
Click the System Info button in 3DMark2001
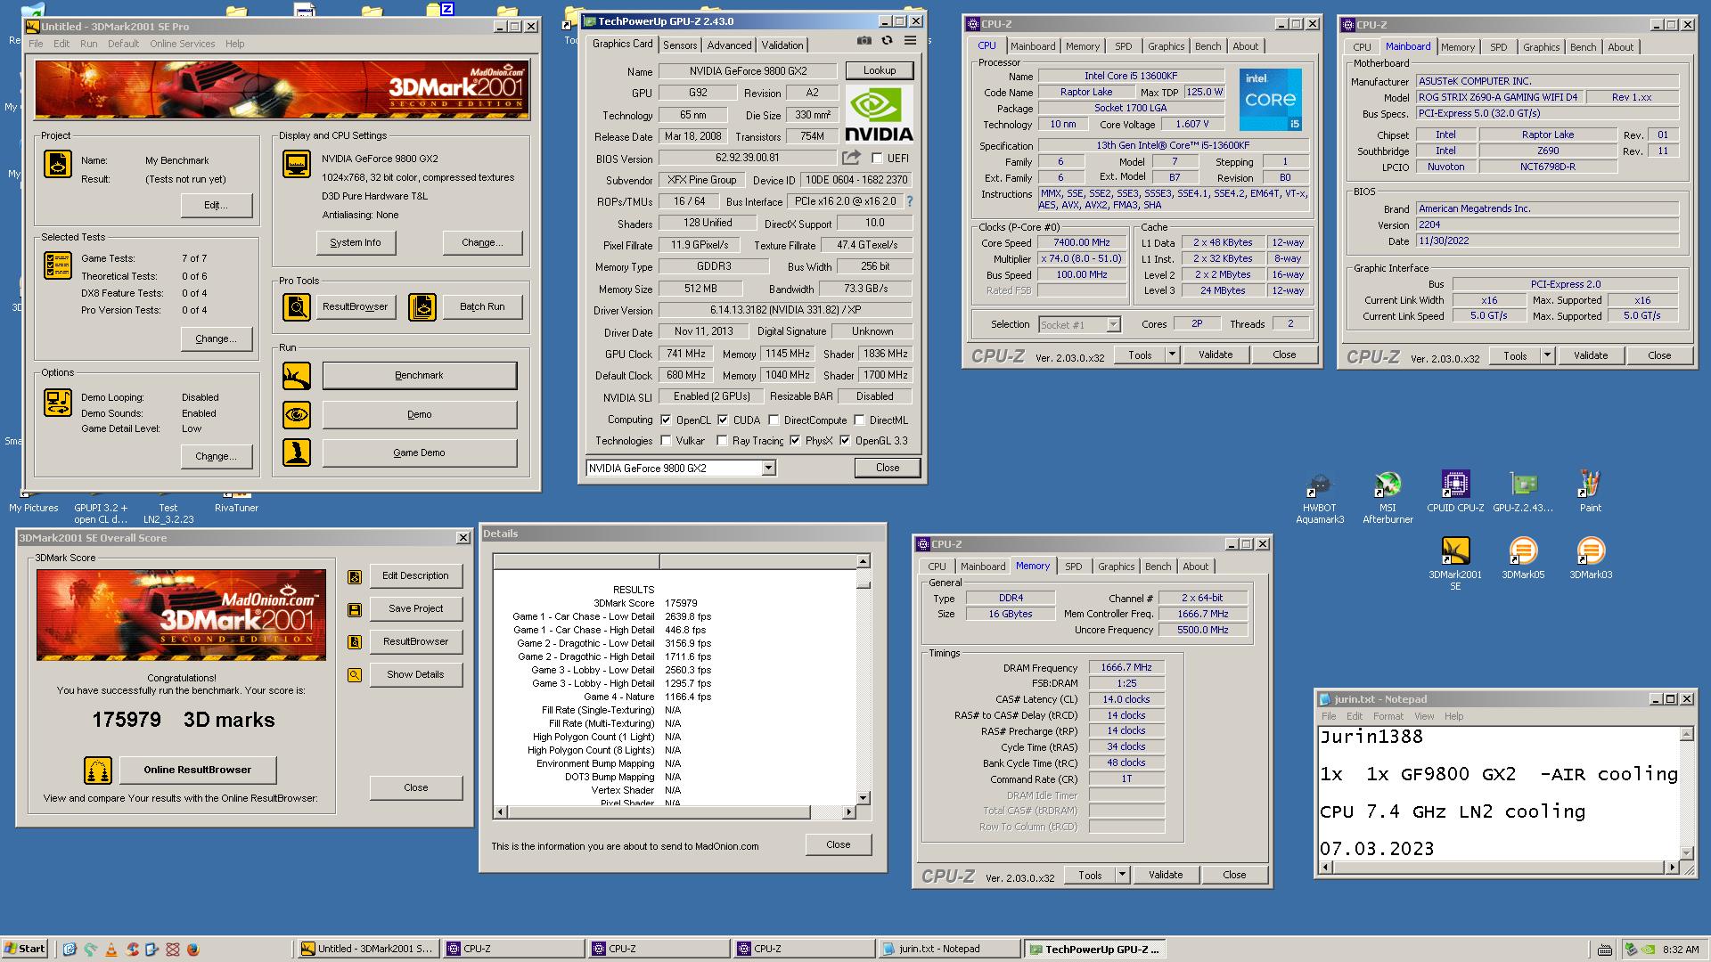[356, 242]
